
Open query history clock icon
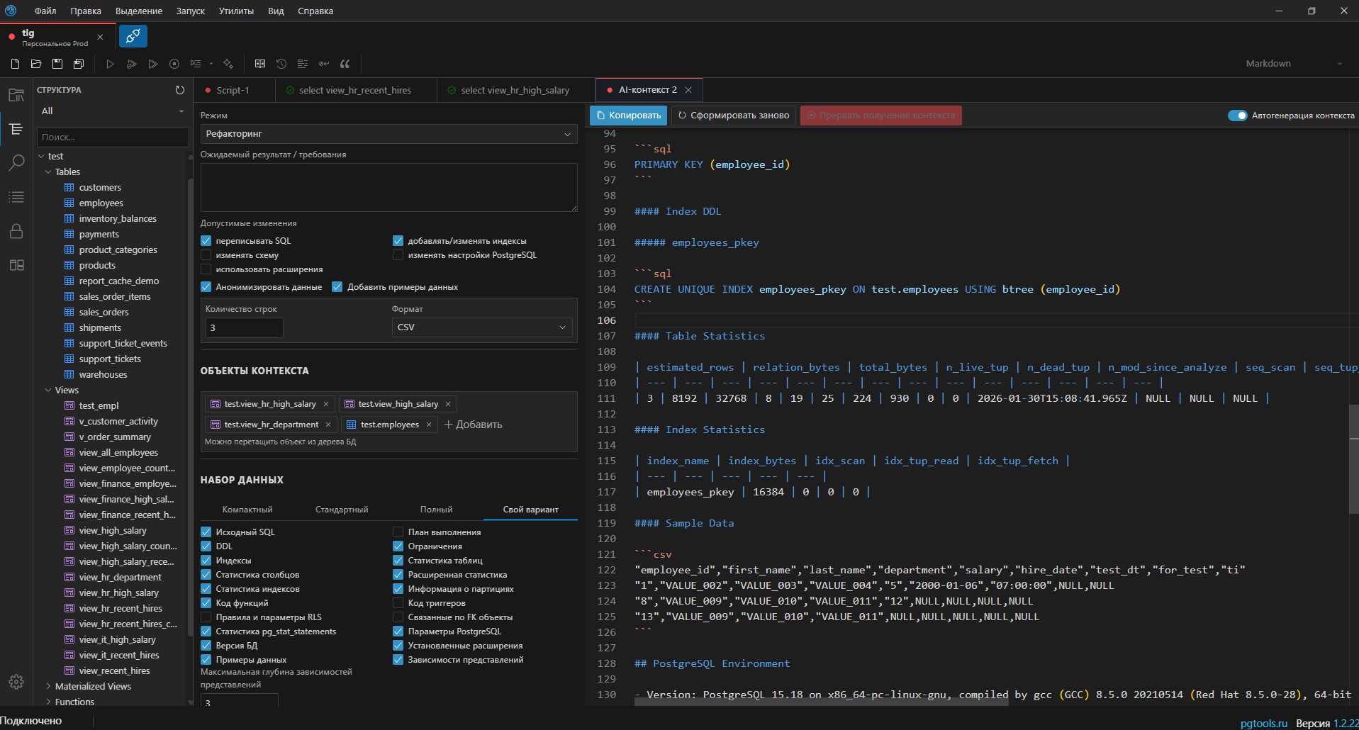pyautogui.click(x=281, y=64)
